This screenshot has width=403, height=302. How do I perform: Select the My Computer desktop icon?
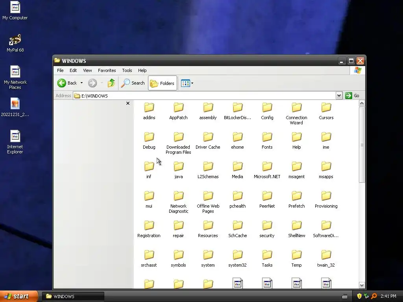tap(15, 11)
